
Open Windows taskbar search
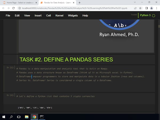tap(11, 117)
